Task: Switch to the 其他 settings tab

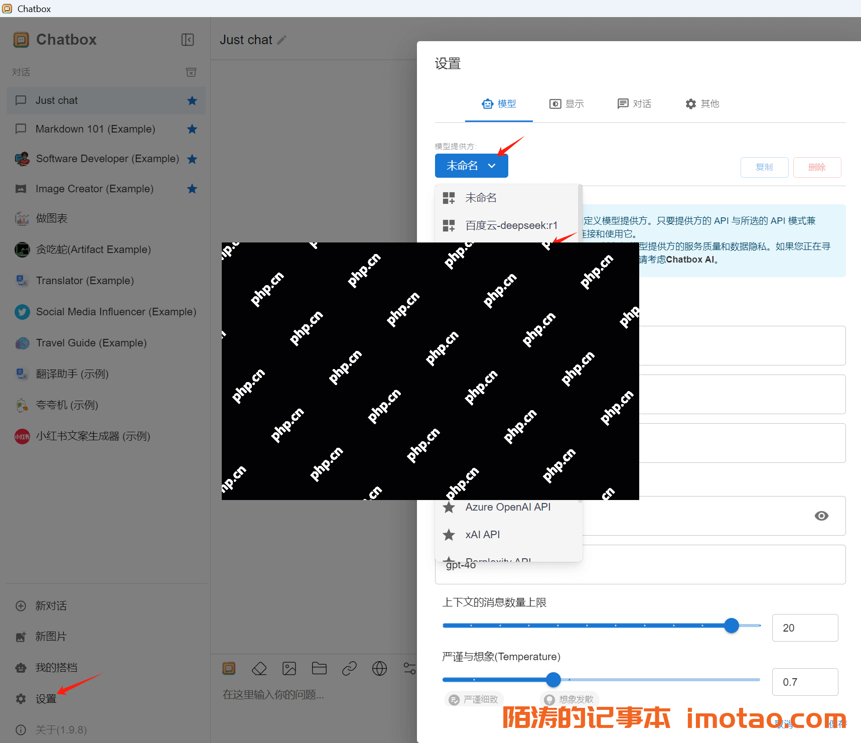Action: (x=702, y=104)
